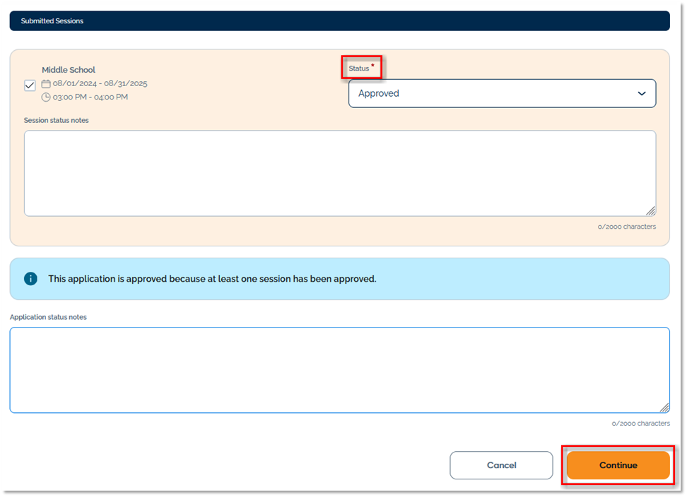This screenshot has height=497, width=687.
Task: Grab resize handle of Application status notes box
Action: (664, 407)
